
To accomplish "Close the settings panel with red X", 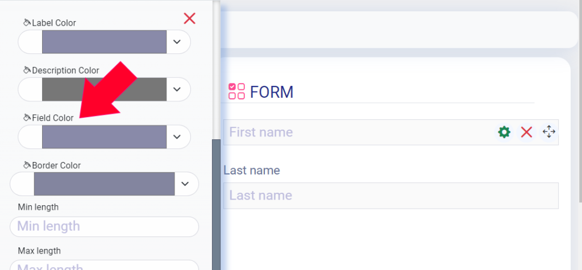I will (x=189, y=18).
